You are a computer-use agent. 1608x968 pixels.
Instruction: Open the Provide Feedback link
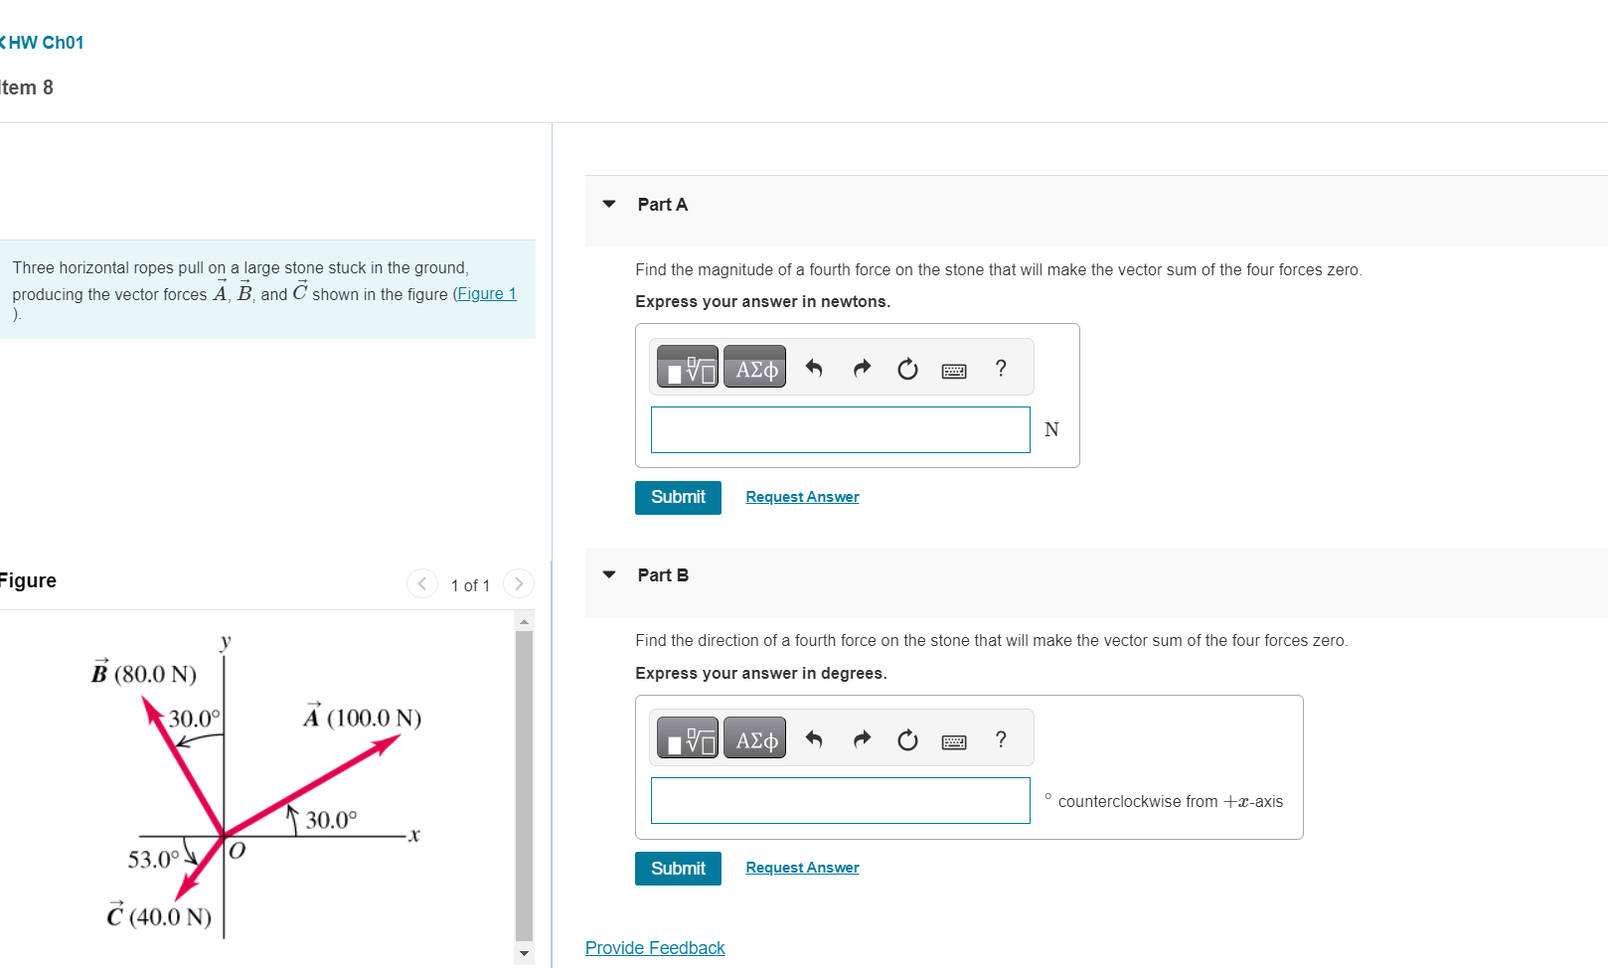(x=655, y=948)
